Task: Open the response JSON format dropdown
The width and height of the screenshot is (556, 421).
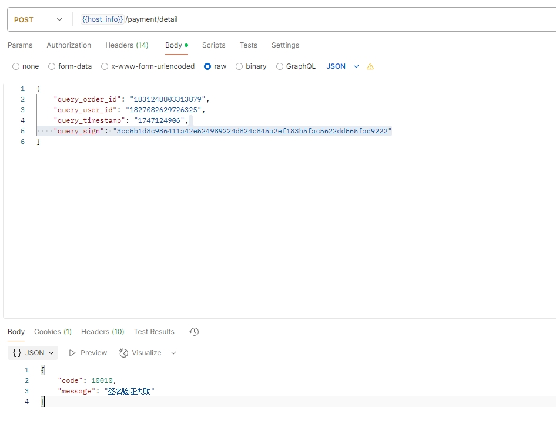Action: pos(34,353)
